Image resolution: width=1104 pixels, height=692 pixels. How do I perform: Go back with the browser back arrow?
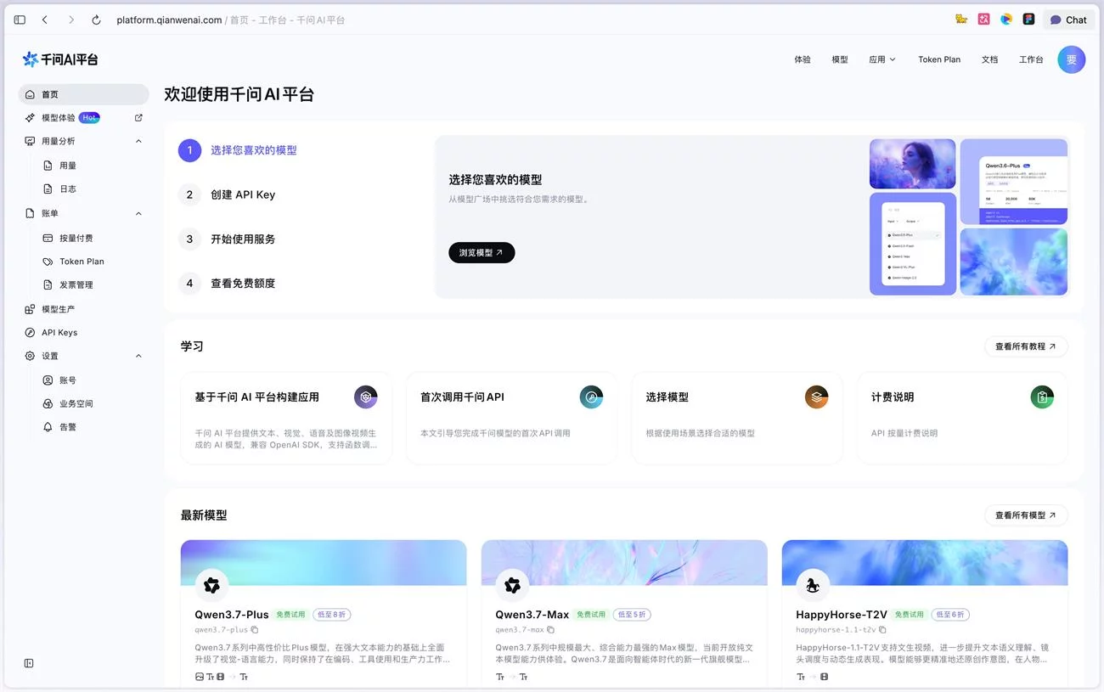[x=45, y=20]
